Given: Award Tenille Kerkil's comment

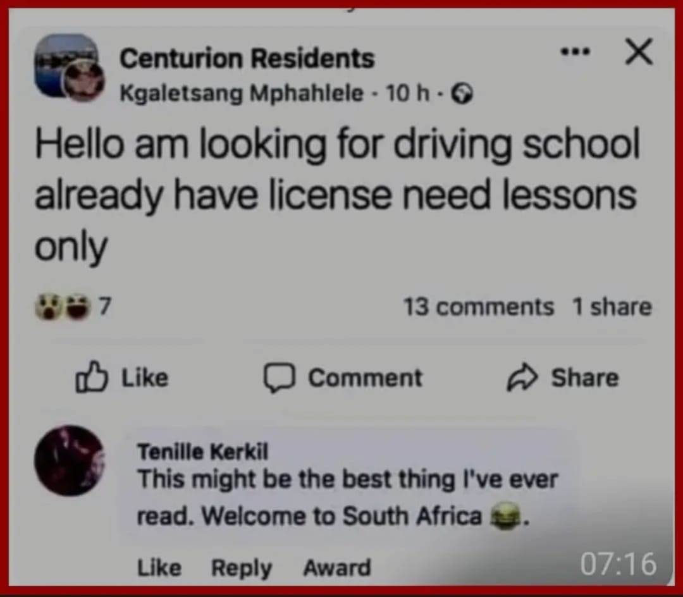Looking at the screenshot, I should [x=337, y=567].
